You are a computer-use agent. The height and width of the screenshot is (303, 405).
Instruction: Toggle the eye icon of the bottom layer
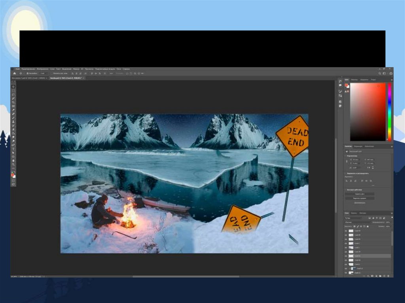346,273
